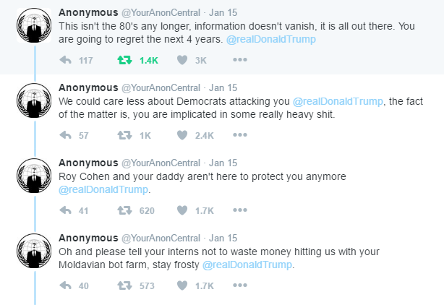
Task: Open Anonymous profile picture on the first tweet
Action: coord(34,25)
